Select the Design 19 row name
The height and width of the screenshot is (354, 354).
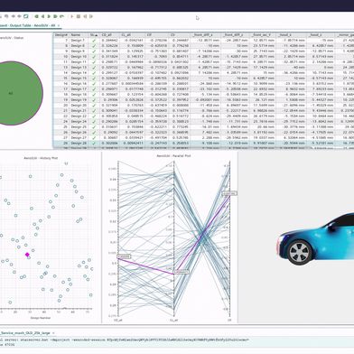pos(79,100)
